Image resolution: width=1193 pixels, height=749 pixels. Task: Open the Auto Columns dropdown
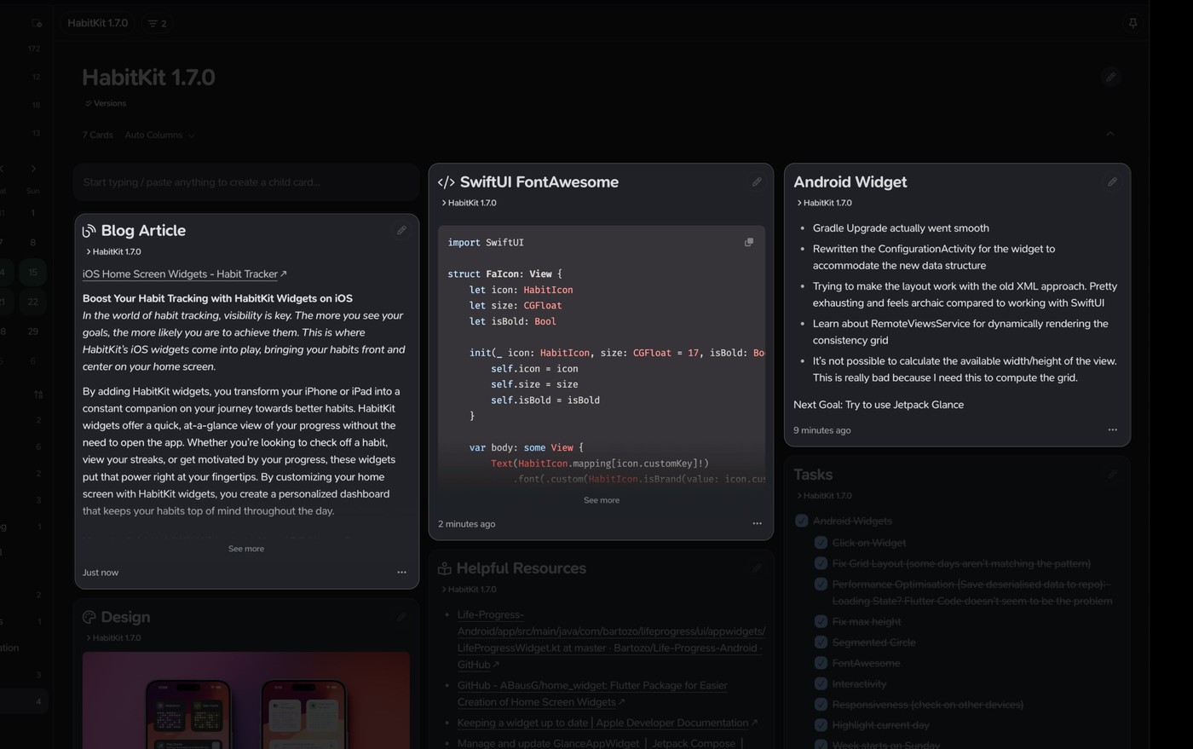(158, 135)
